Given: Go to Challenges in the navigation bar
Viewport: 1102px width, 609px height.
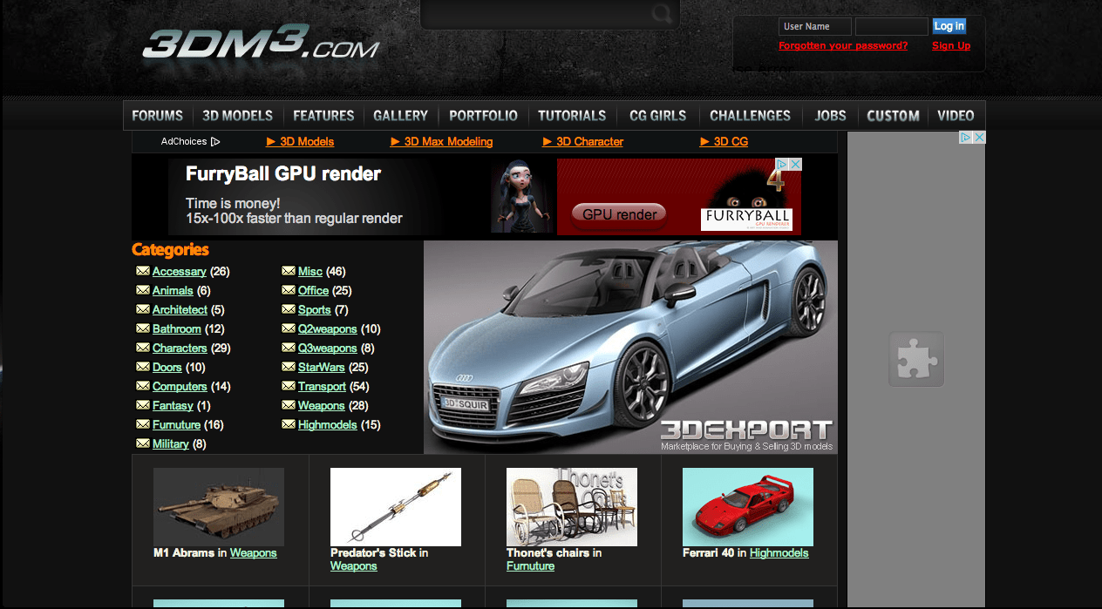Looking at the screenshot, I should pos(751,115).
